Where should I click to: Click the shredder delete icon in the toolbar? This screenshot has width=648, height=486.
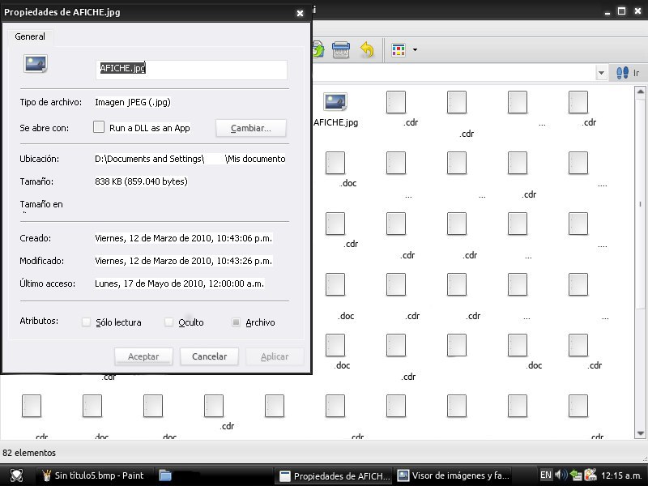tap(341, 50)
